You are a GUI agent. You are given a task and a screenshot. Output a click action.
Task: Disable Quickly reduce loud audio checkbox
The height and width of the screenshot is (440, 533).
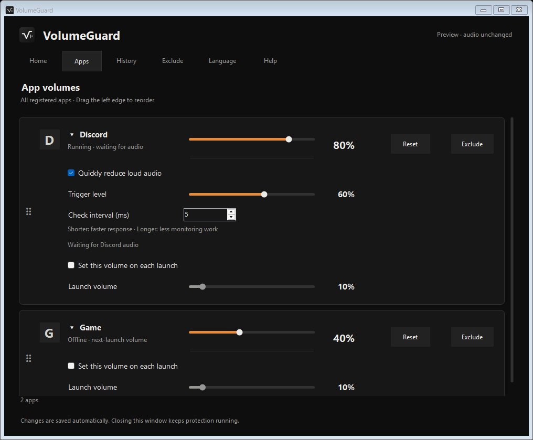coord(71,173)
